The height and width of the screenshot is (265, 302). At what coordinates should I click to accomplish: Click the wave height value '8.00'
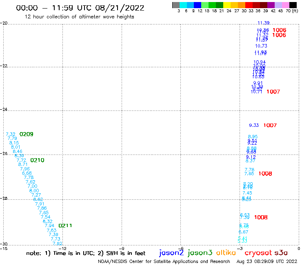(x=34, y=190)
